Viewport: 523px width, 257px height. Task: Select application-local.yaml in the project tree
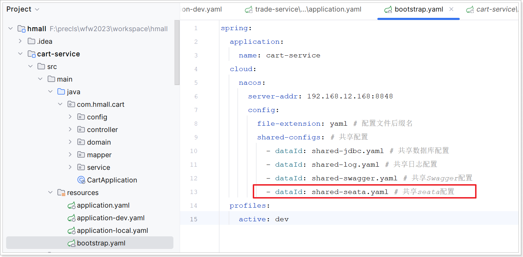113,231
